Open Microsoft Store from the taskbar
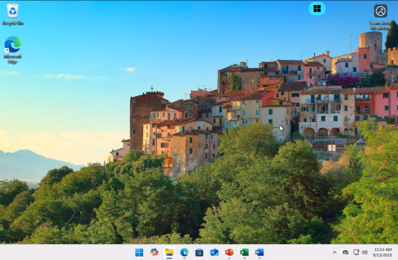398x260 pixels. [199, 252]
